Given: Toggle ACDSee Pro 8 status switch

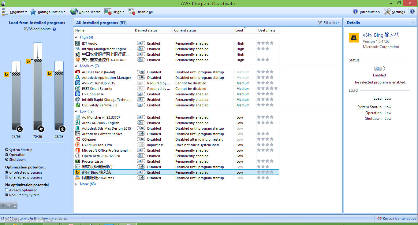Looking at the screenshot, I should (141, 72).
